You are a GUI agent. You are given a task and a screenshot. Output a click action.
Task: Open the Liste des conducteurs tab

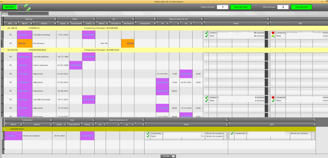pyautogui.click(x=38, y=14)
